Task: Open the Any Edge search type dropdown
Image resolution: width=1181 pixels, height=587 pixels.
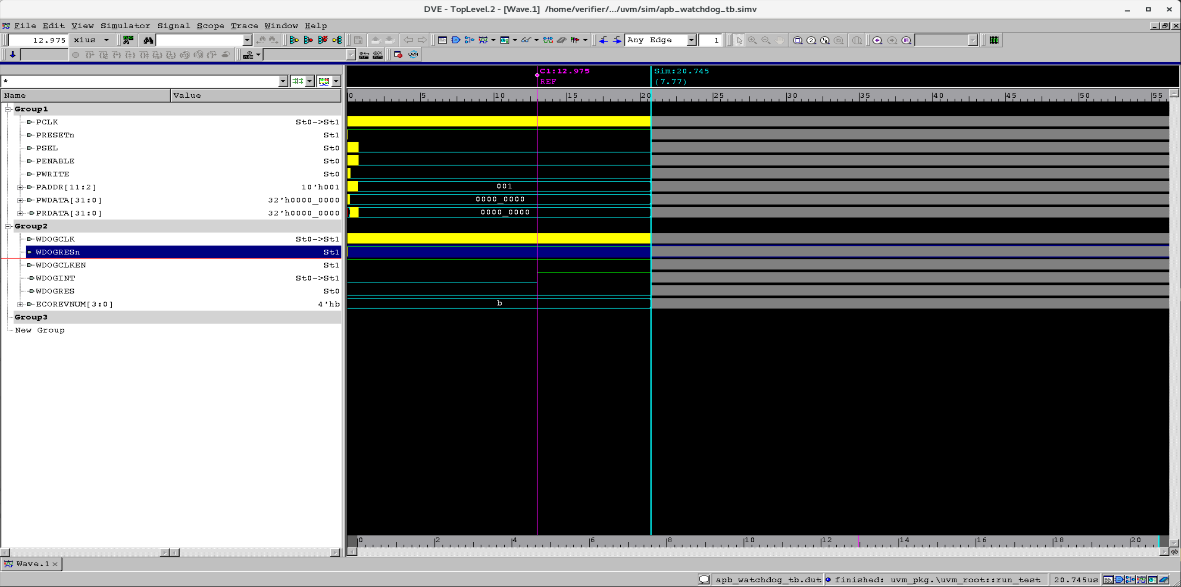Action: [692, 40]
